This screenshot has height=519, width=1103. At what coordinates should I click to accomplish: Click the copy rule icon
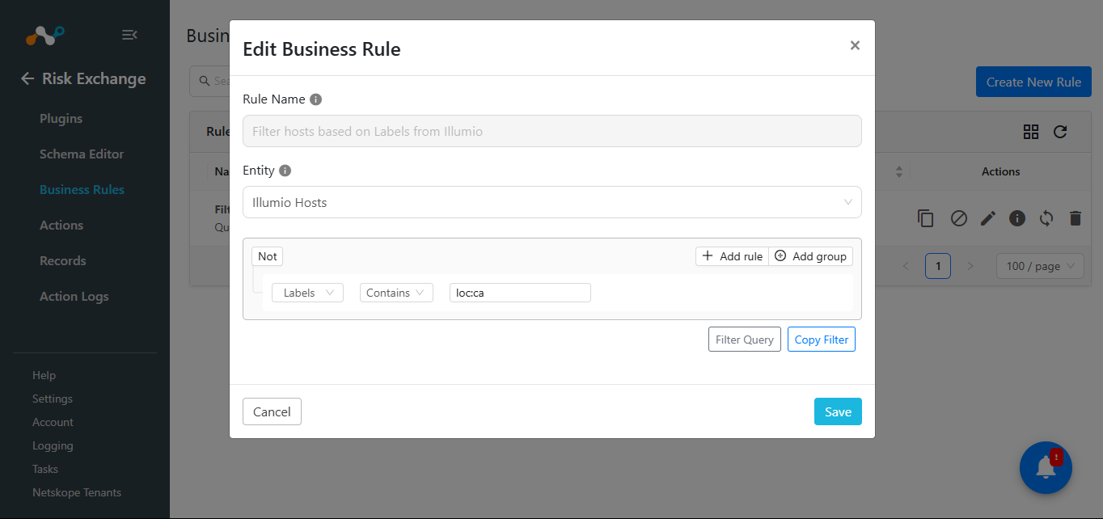926,218
